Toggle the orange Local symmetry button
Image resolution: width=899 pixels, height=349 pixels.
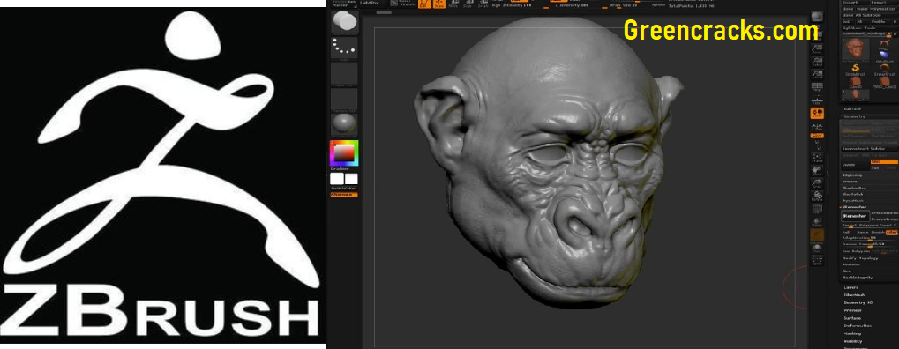[817, 114]
